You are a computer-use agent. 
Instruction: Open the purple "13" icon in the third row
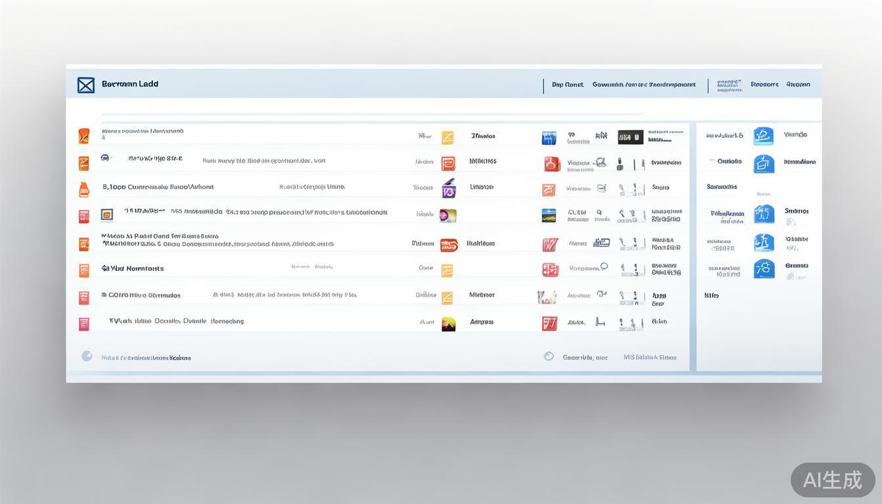tap(449, 189)
